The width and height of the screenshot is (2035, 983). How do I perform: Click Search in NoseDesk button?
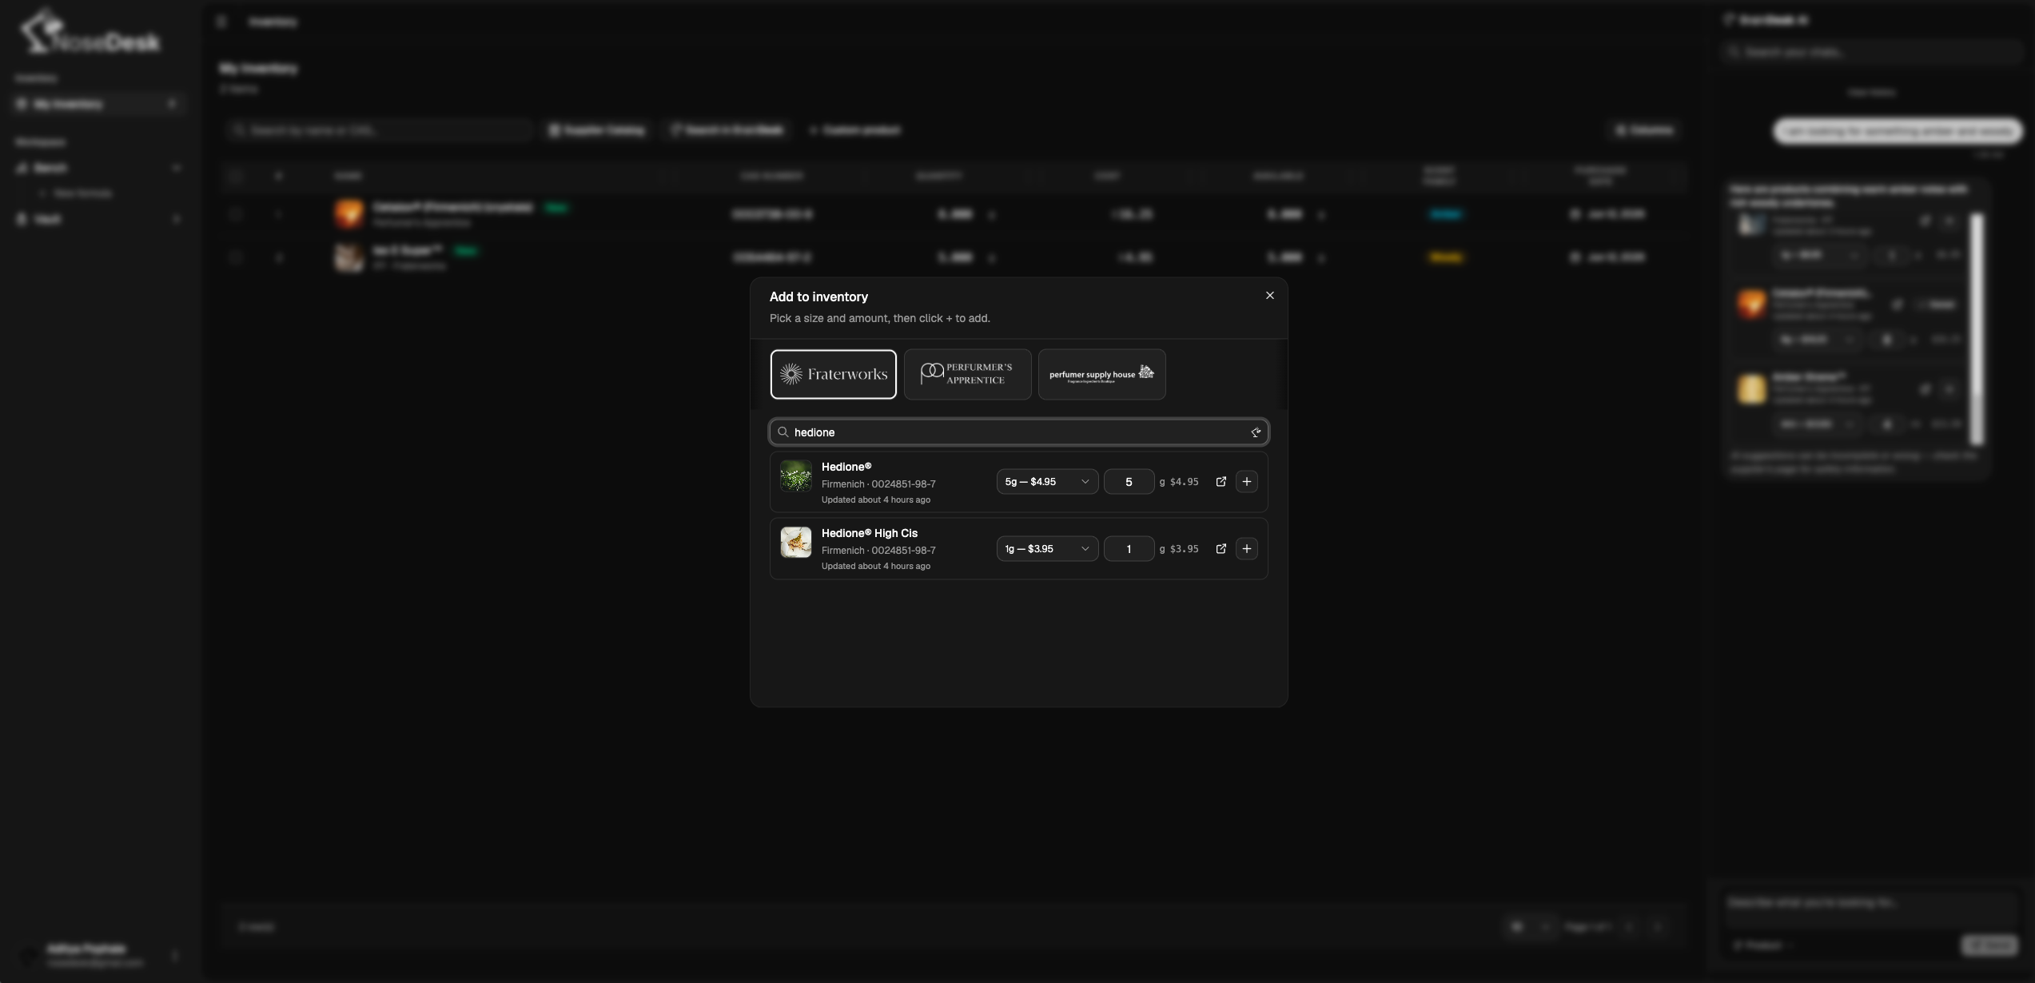(727, 130)
